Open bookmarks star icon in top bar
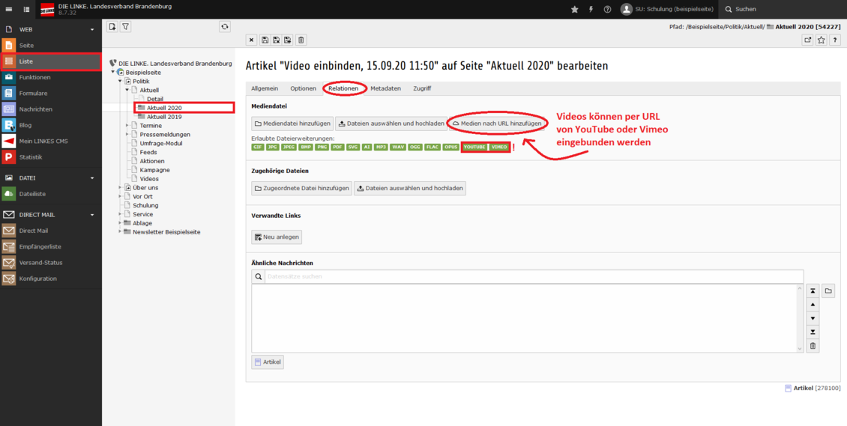This screenshot has height=426, width=847. (x=574, y=9)
